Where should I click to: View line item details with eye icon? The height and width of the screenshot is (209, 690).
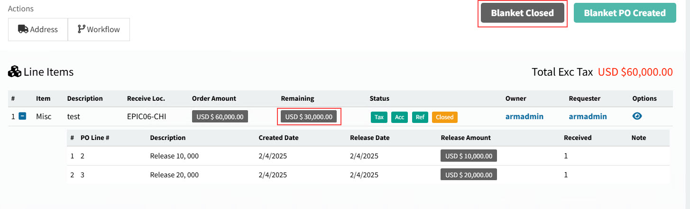(637, 116)
